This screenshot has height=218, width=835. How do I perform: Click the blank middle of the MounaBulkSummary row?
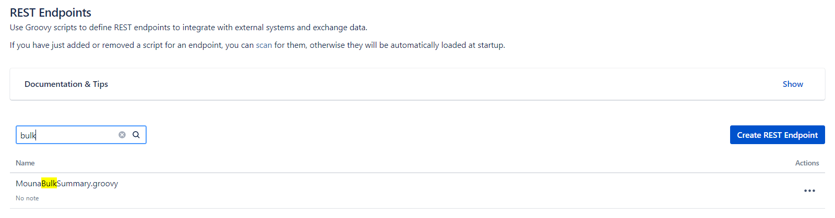417,190
